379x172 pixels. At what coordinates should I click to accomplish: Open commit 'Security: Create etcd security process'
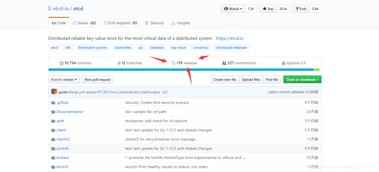[x=157, y=102]
